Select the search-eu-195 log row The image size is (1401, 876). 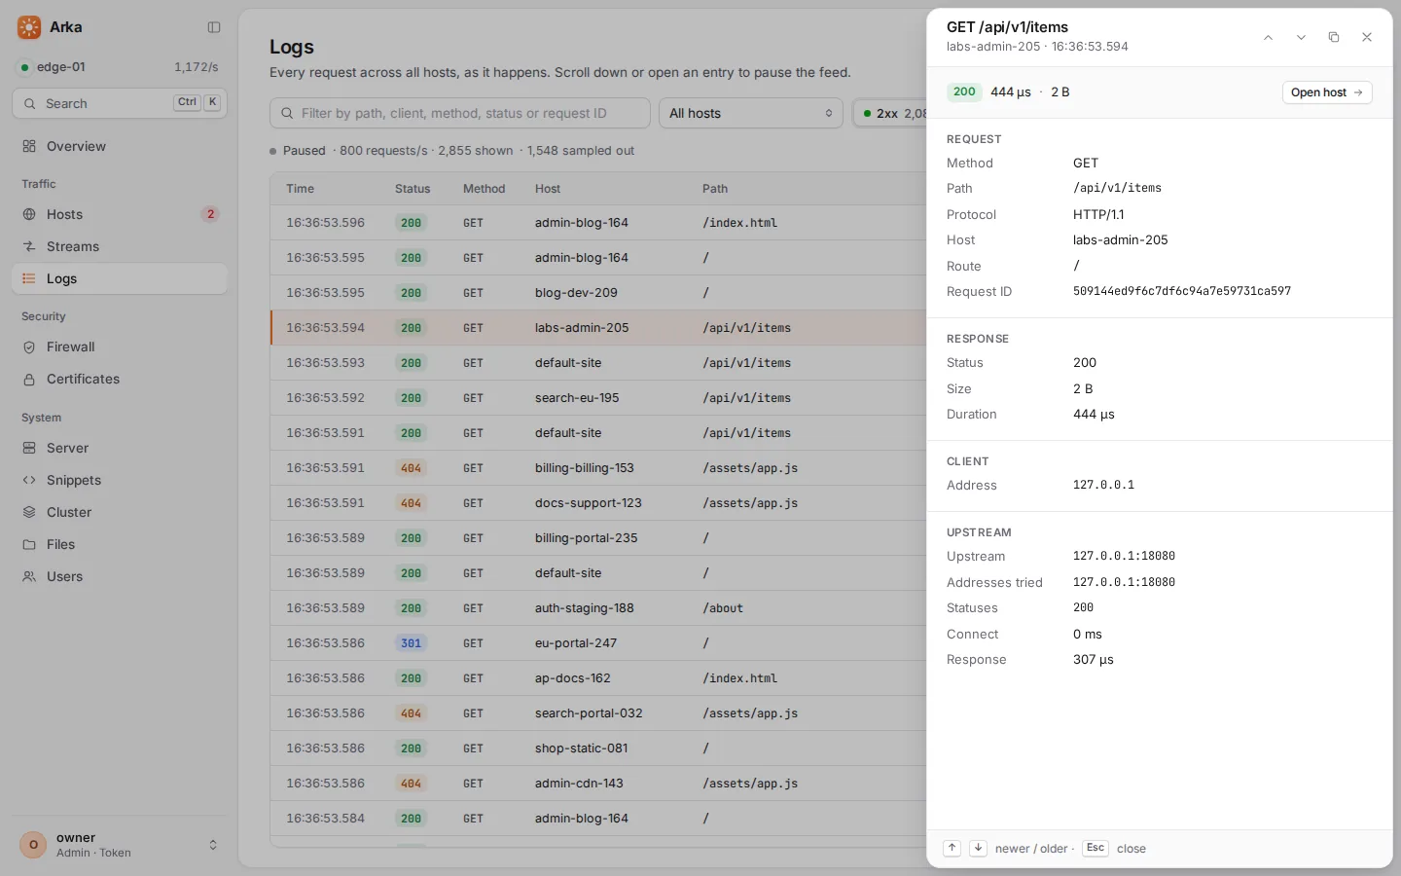tap(598, 398)
